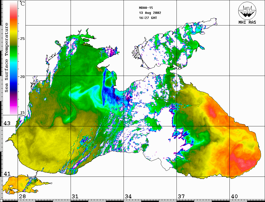Click the 'Sea Surface Temperature' vertical legend title
The width and height of the screenshot is (265, 202).
[6, 57]
